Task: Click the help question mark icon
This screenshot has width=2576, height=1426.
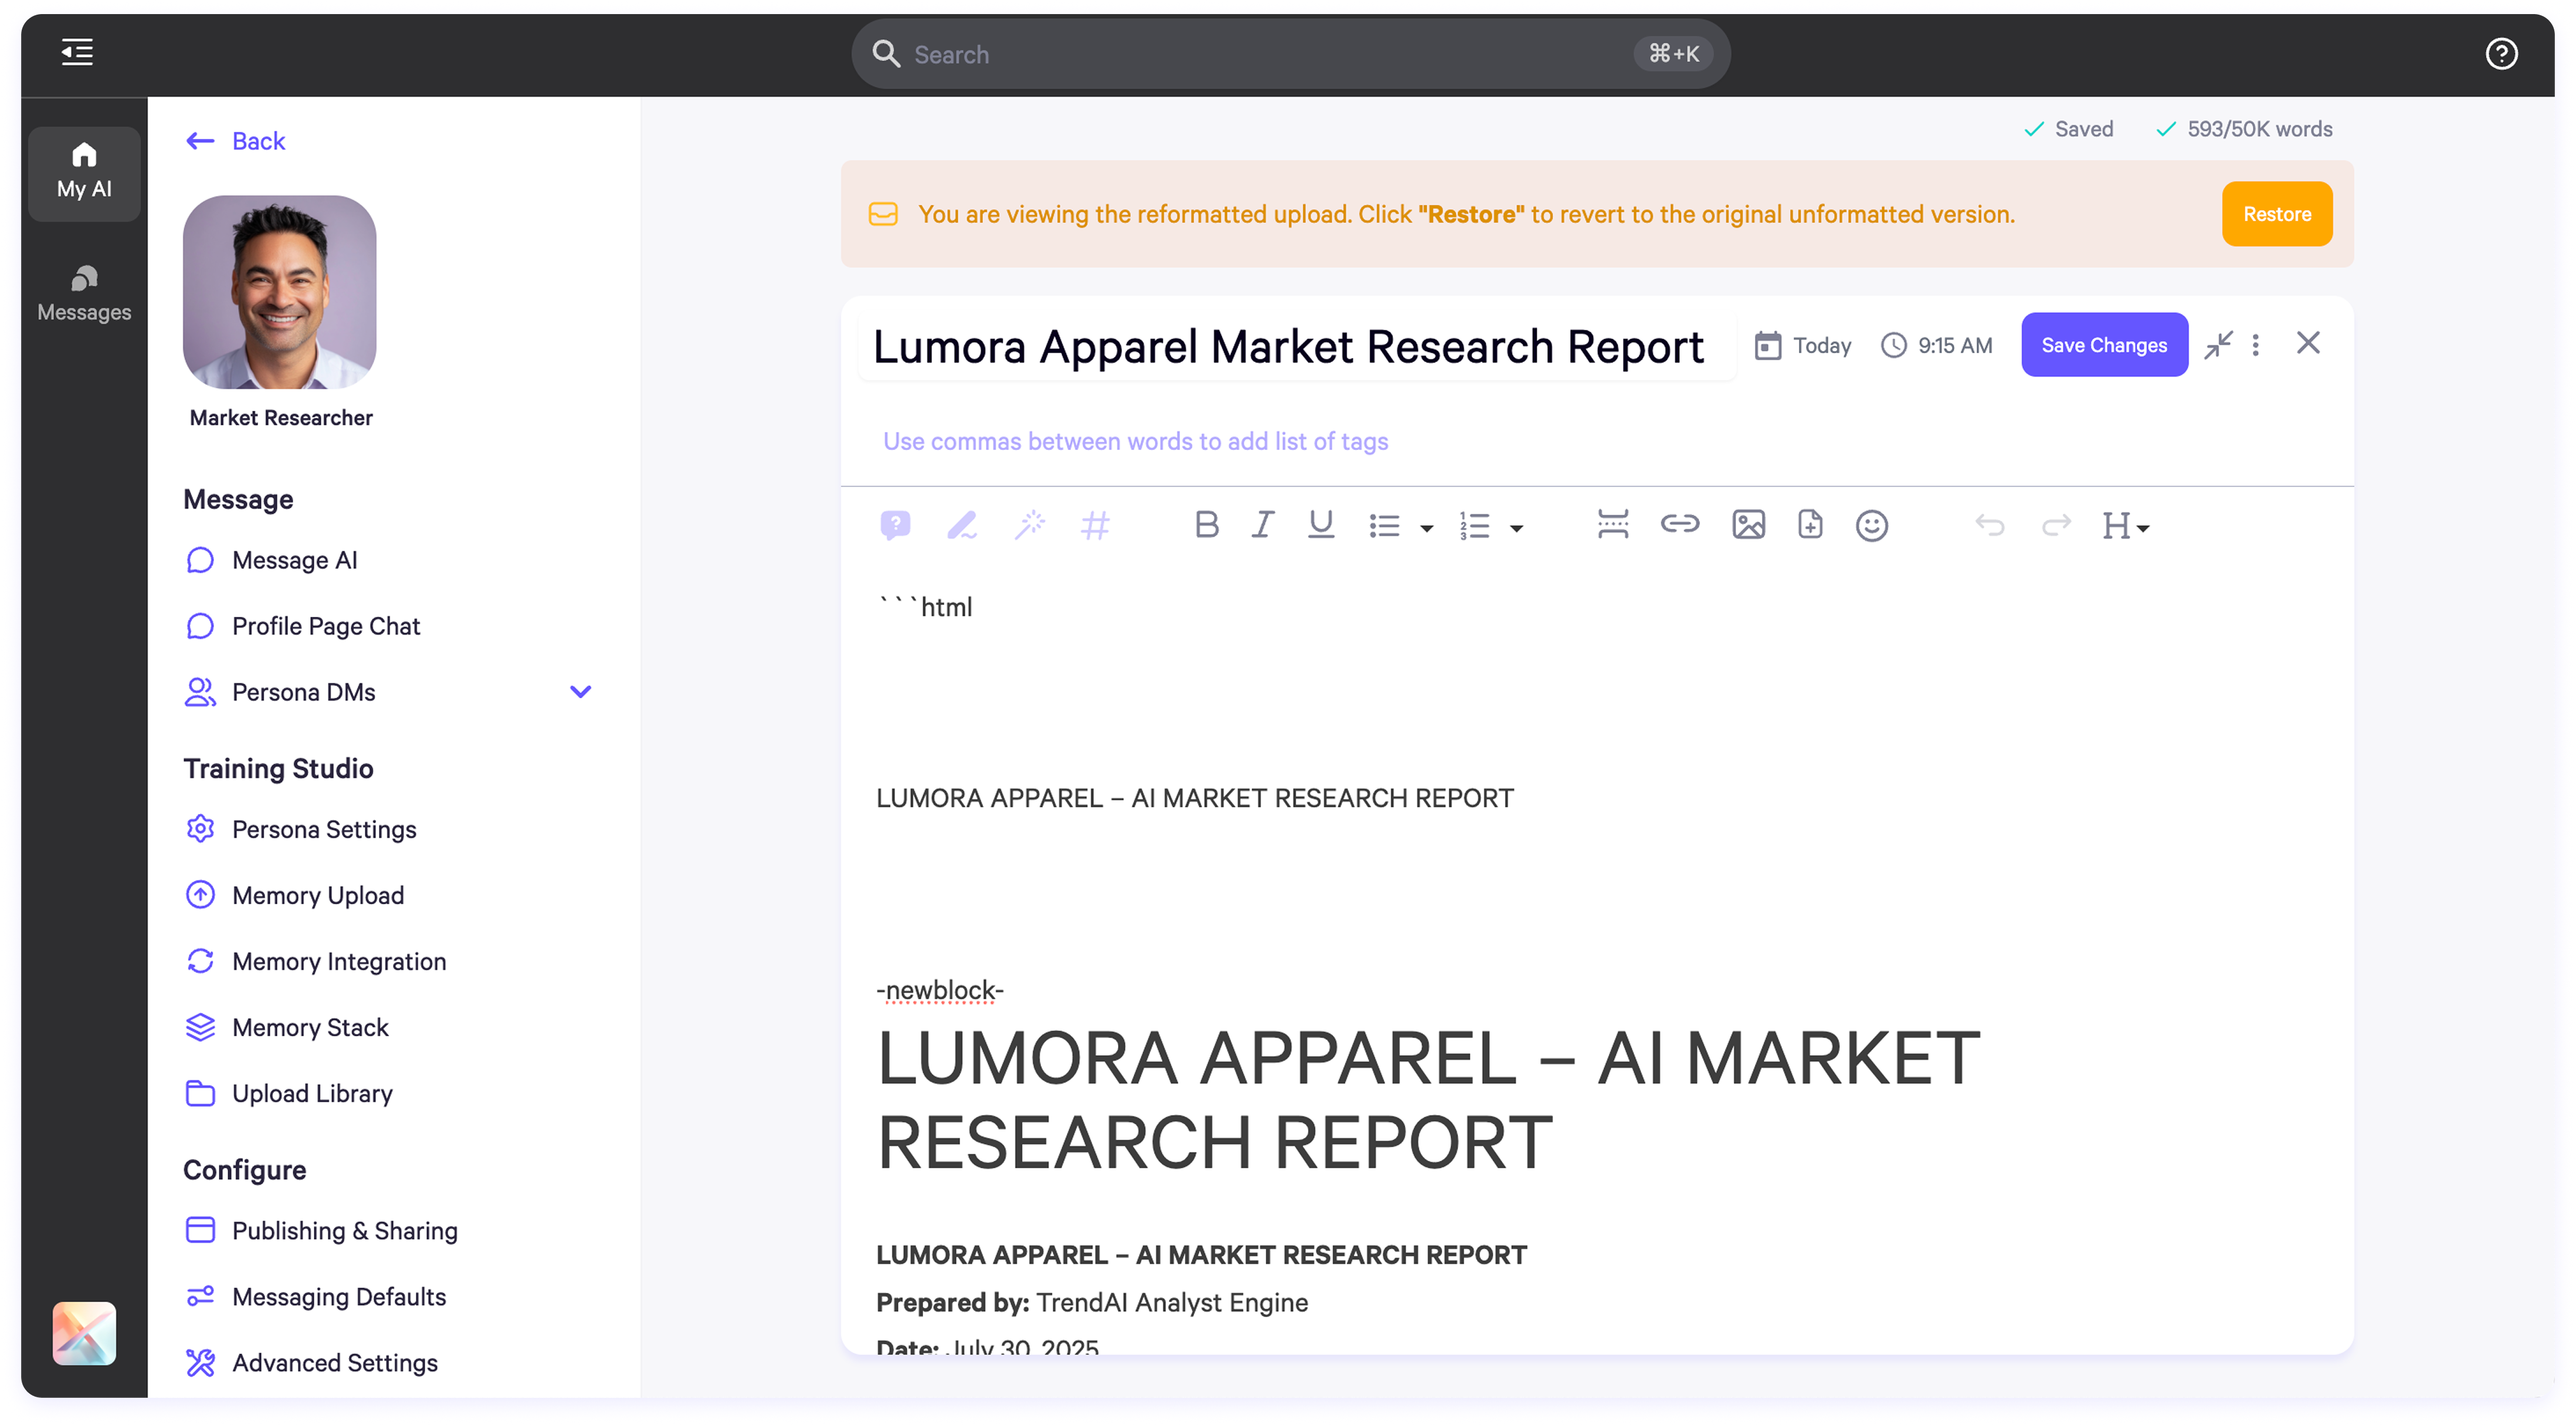Action: click(2500, 54)
